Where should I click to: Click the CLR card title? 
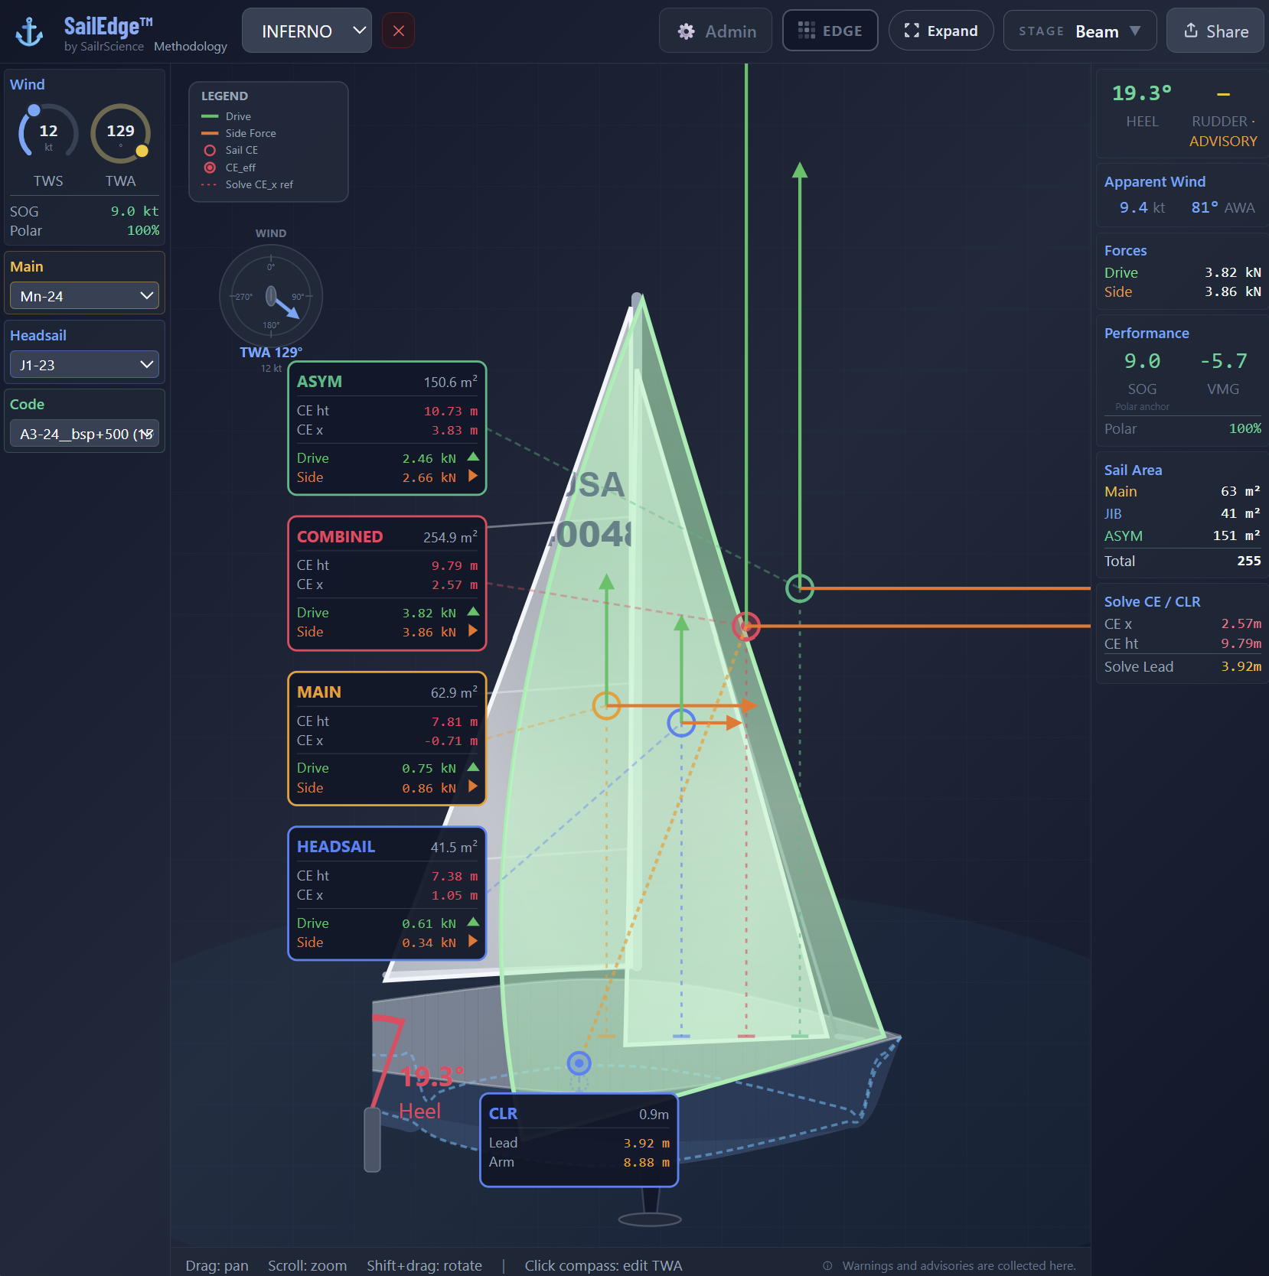[503, 1114]
